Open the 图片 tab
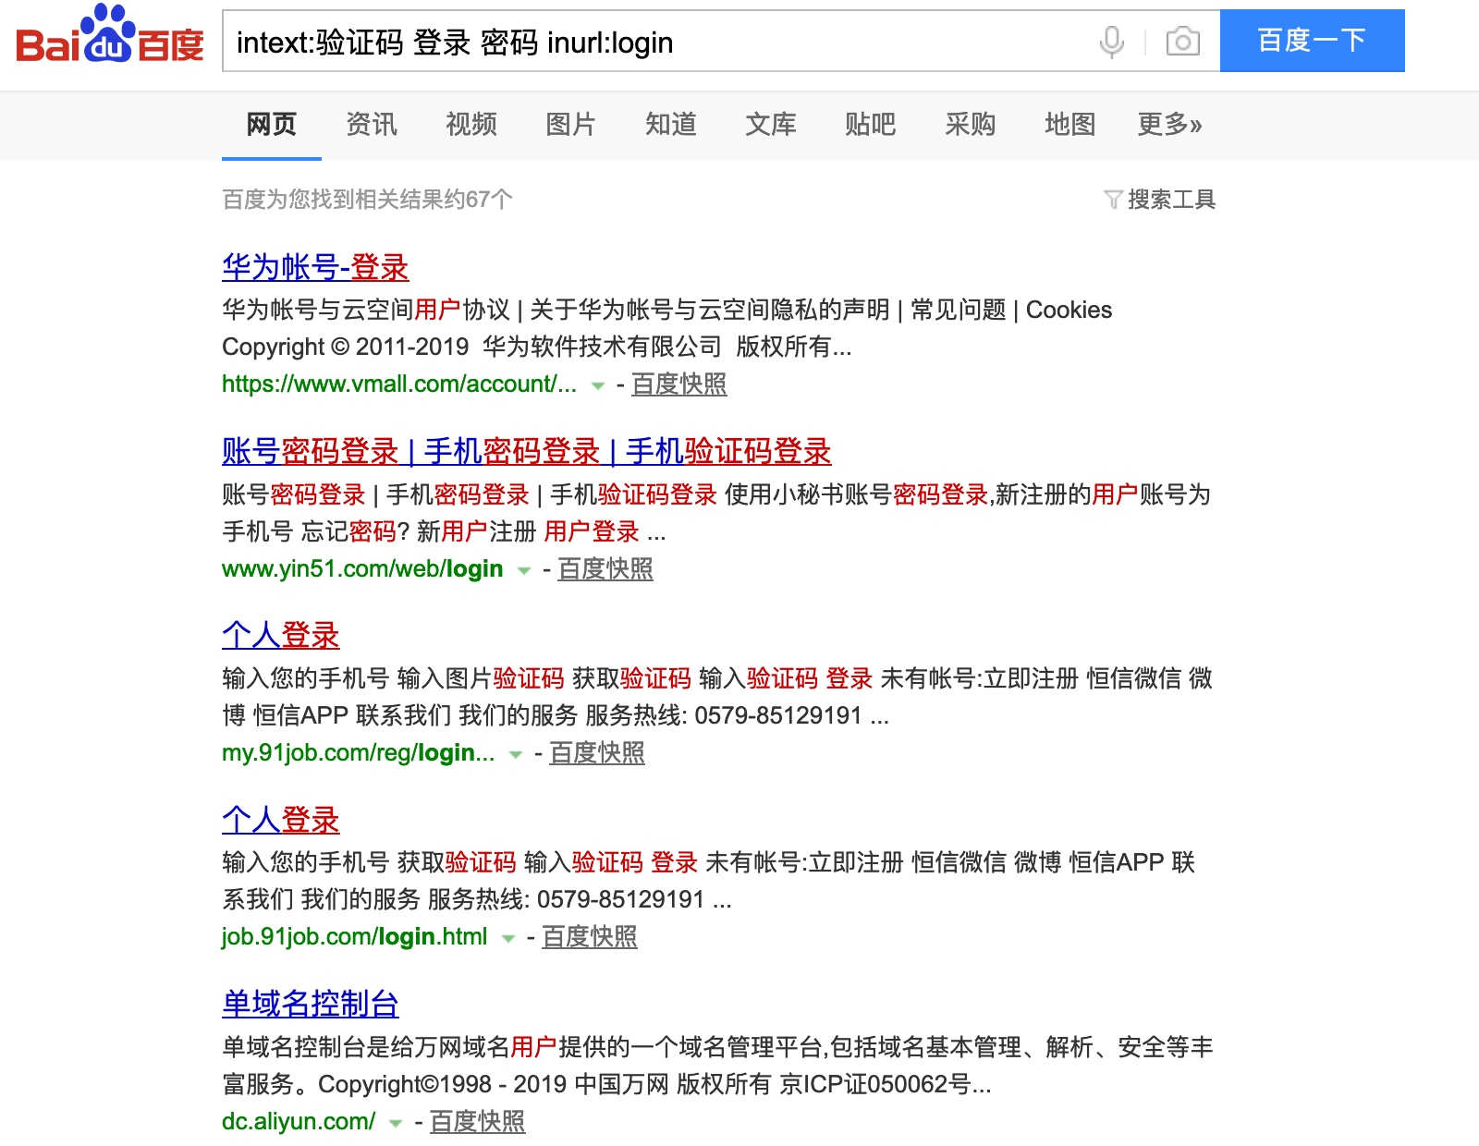The width and height of the screenshot is (1479, 1146). [x=570, y=124]
